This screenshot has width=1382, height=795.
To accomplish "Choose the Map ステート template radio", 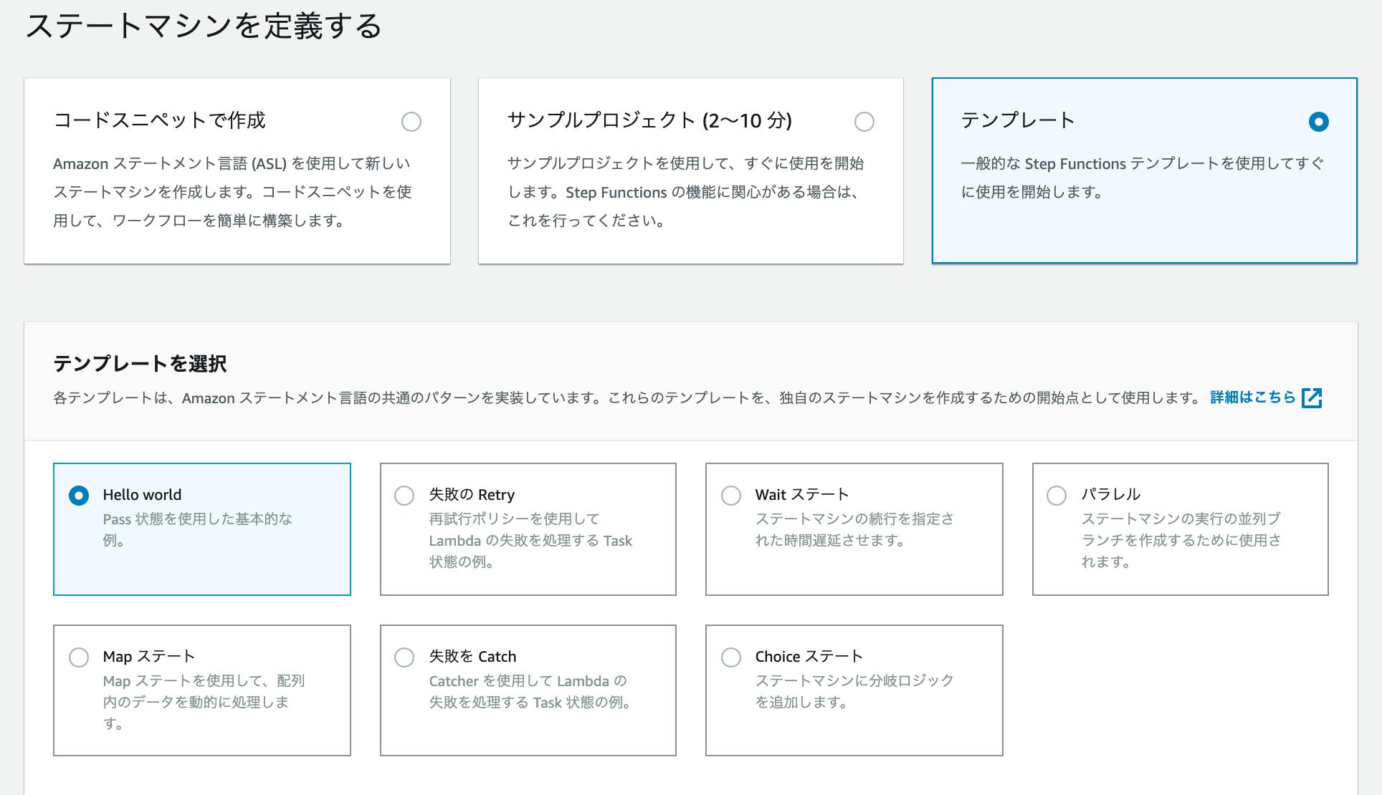I will point(79,657).
